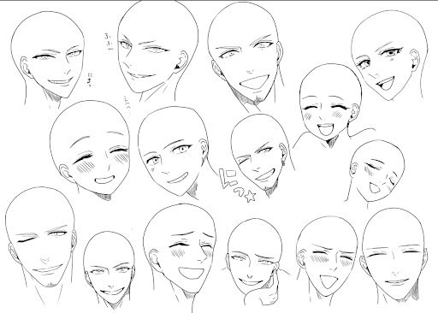This screenshot has width=438, height=313.
Task: Click the open mouth of the child face
Action: pyautogui.click(x=326, y=129)
